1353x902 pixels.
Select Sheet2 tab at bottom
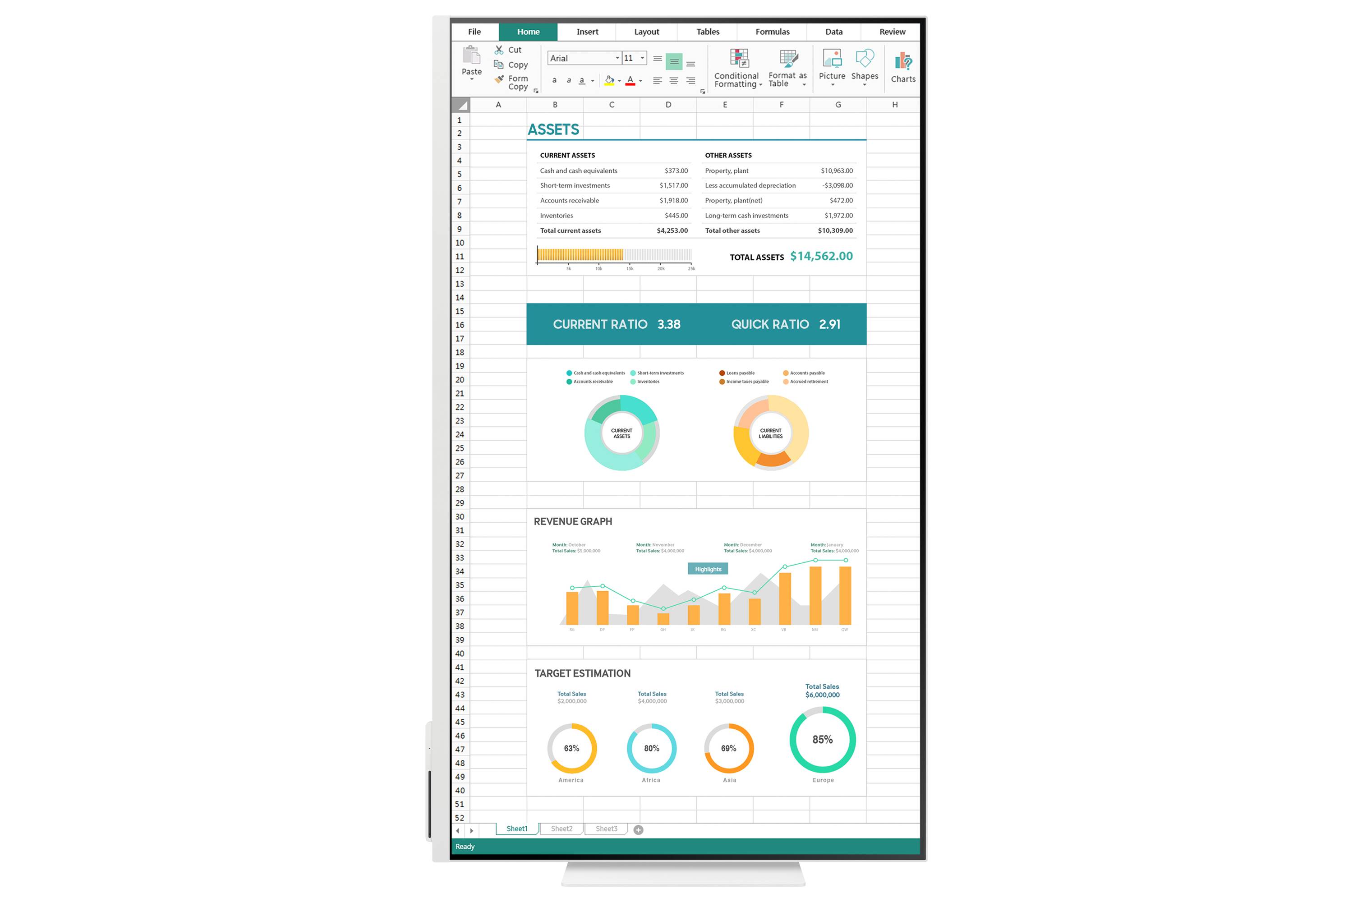[561, 828]
